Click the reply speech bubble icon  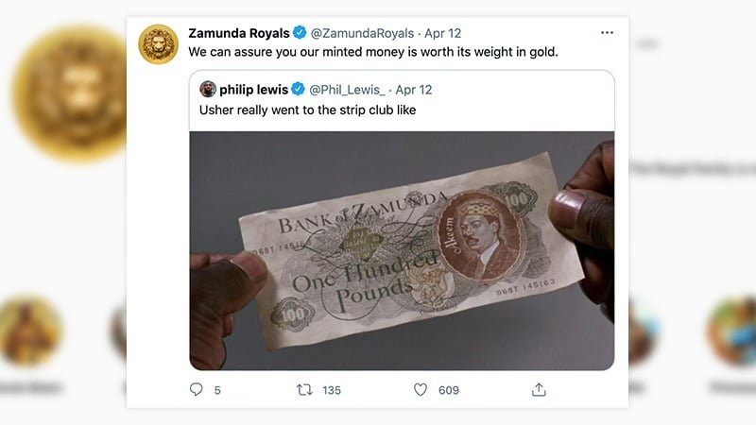tap(197, 389)
